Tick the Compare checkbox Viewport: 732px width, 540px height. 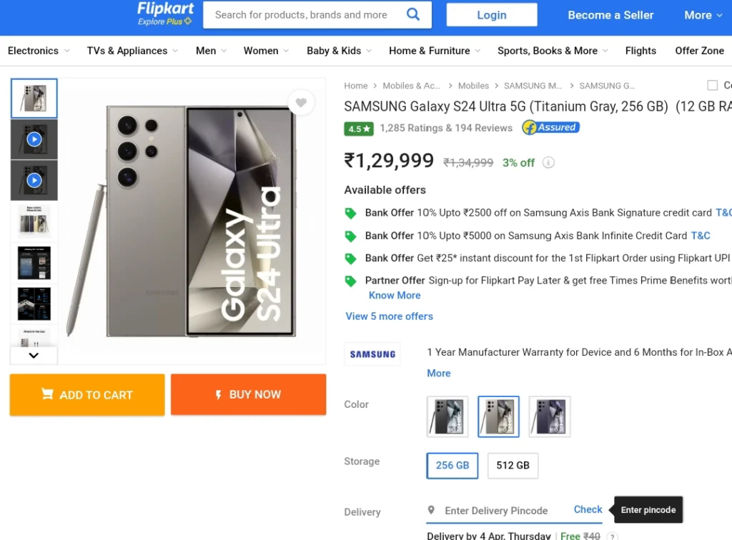coord(713,85)
